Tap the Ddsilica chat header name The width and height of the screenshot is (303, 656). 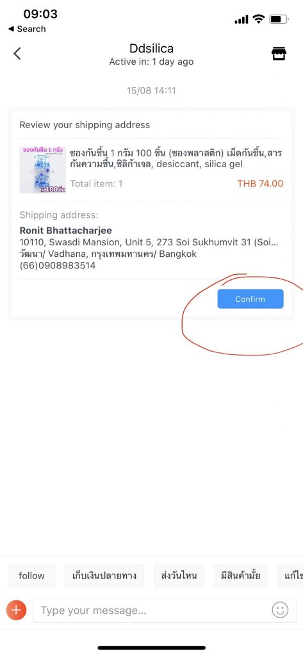[x=151, y=49]
